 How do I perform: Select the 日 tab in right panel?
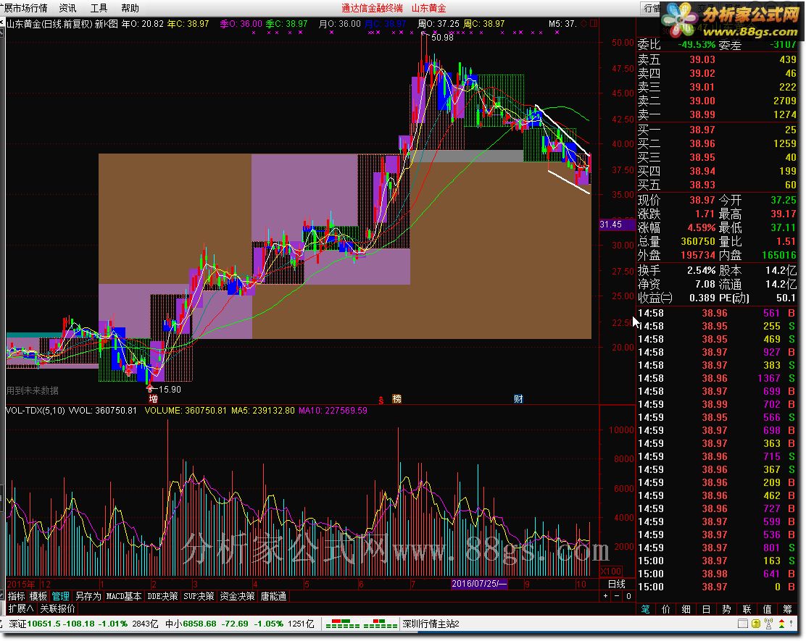[706, 609]
